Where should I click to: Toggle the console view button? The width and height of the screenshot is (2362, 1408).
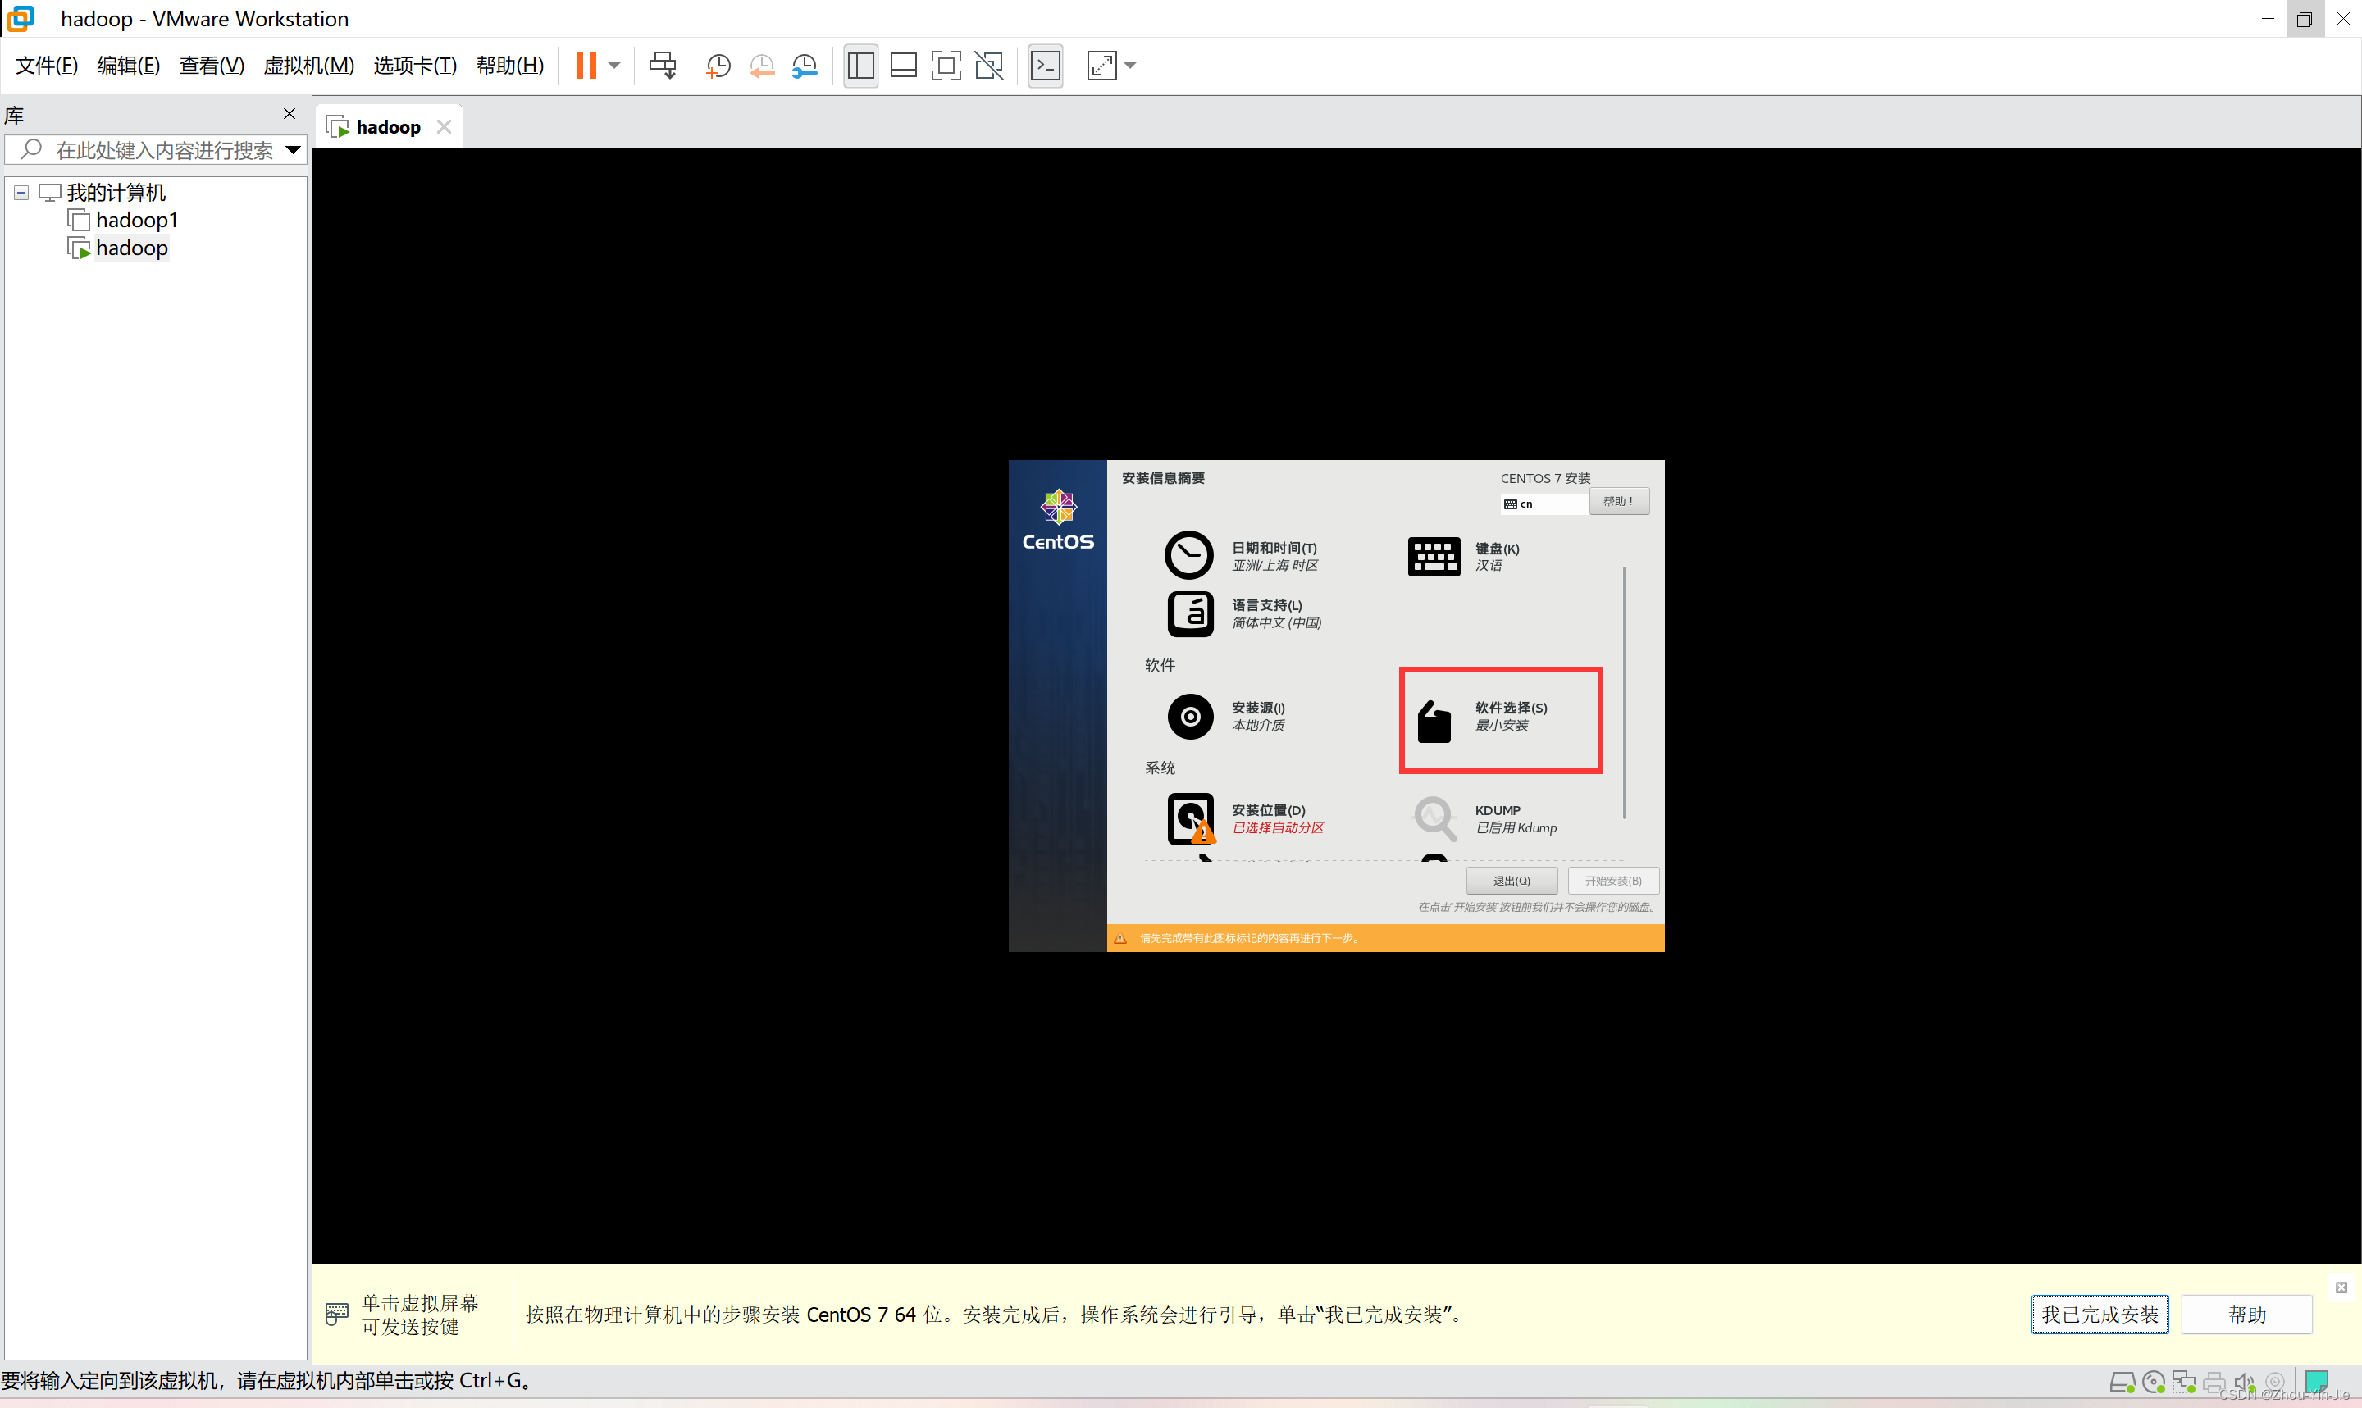pyautogui.click(x=1046, y=66)
